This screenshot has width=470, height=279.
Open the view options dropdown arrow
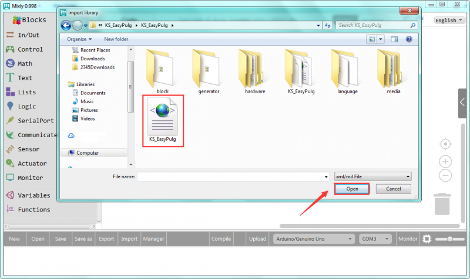tap(380, 39)
